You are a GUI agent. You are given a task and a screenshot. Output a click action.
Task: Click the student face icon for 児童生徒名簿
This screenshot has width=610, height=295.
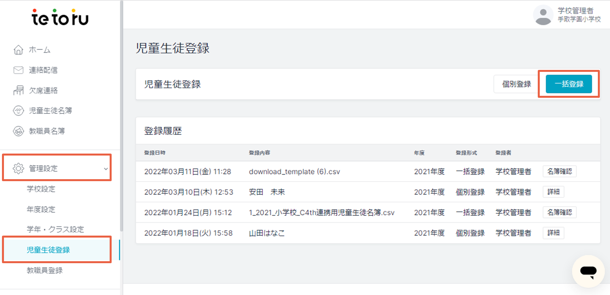pos(18,111)
